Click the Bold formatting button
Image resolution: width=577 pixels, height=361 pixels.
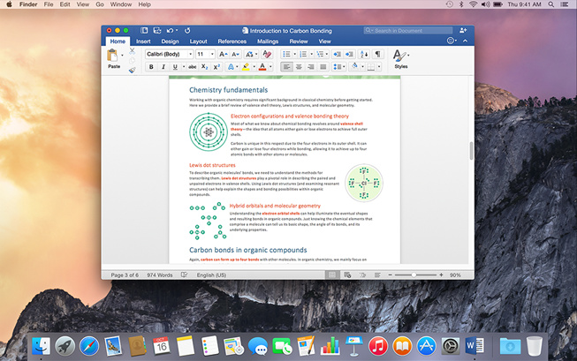coord(151,67)
